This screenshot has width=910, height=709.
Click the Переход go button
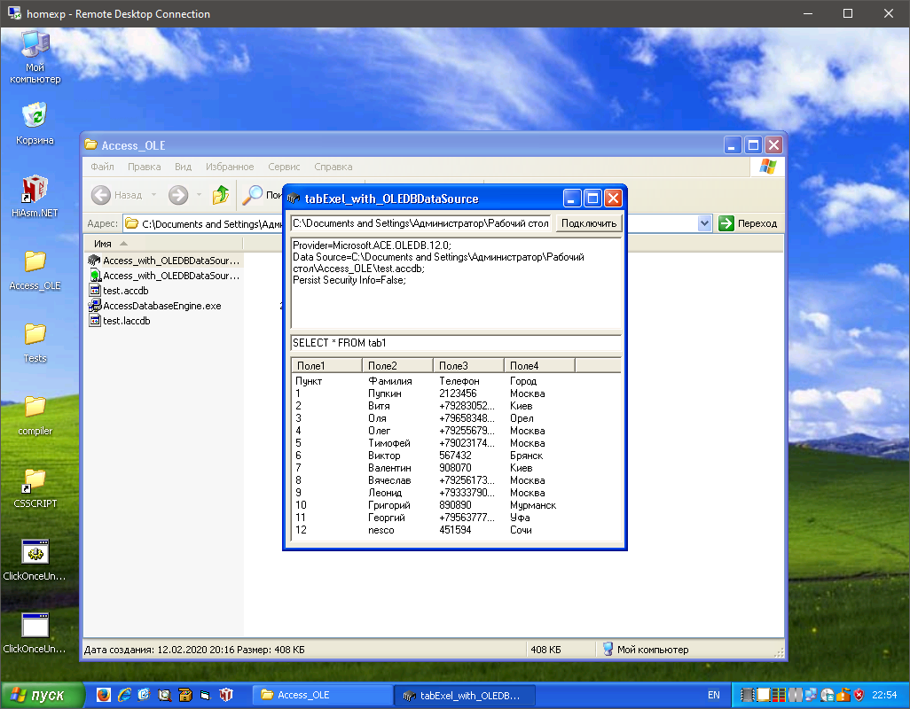click(749, 223)
